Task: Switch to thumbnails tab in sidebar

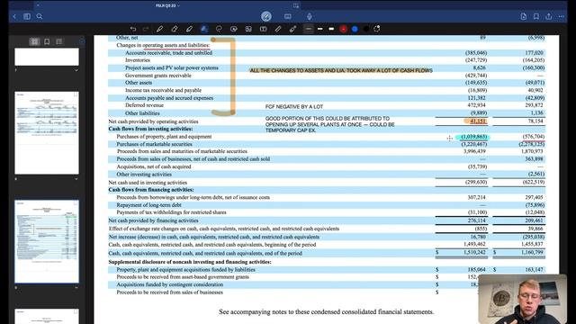Action: 34,41
